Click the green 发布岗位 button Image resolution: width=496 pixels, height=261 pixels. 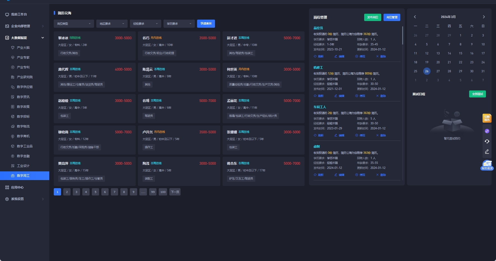pos(373,17)
